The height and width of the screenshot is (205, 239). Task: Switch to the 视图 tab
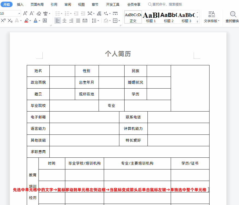81,4
